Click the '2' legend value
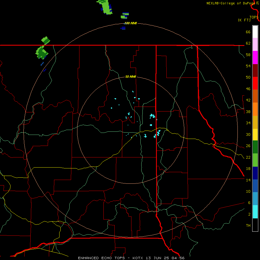260x260 pixels. click(x=249, y=214)
